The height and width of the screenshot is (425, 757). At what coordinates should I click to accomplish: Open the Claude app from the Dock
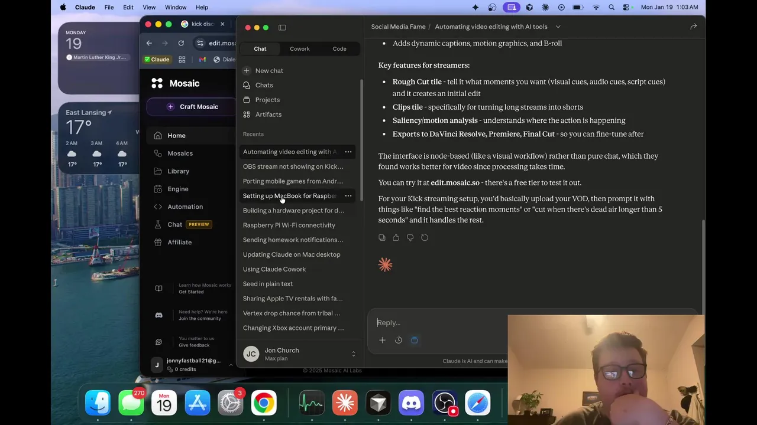(x=345, y=403)
